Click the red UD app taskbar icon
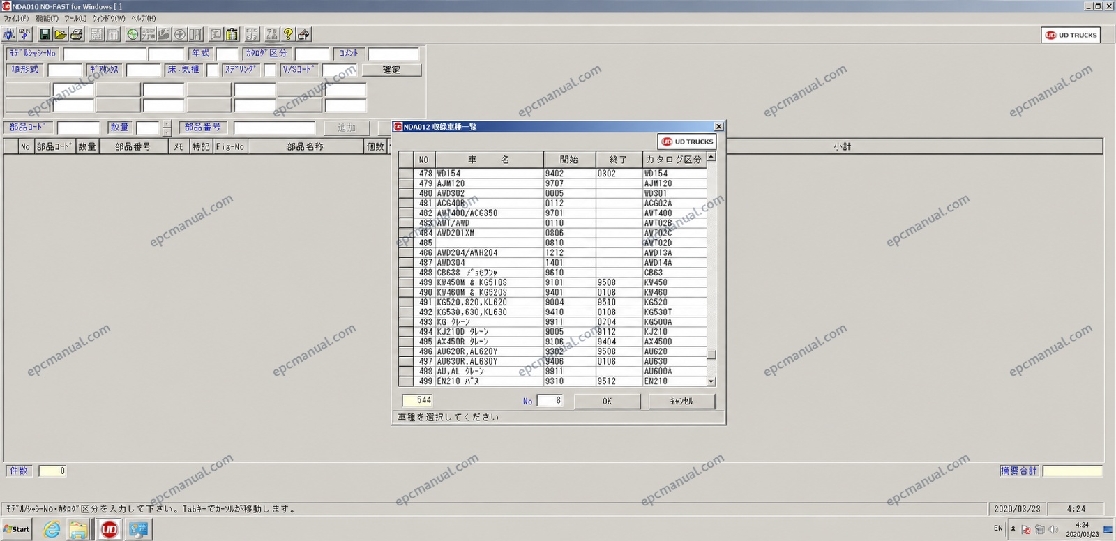The image size is (1116, 541). point(110,530)
